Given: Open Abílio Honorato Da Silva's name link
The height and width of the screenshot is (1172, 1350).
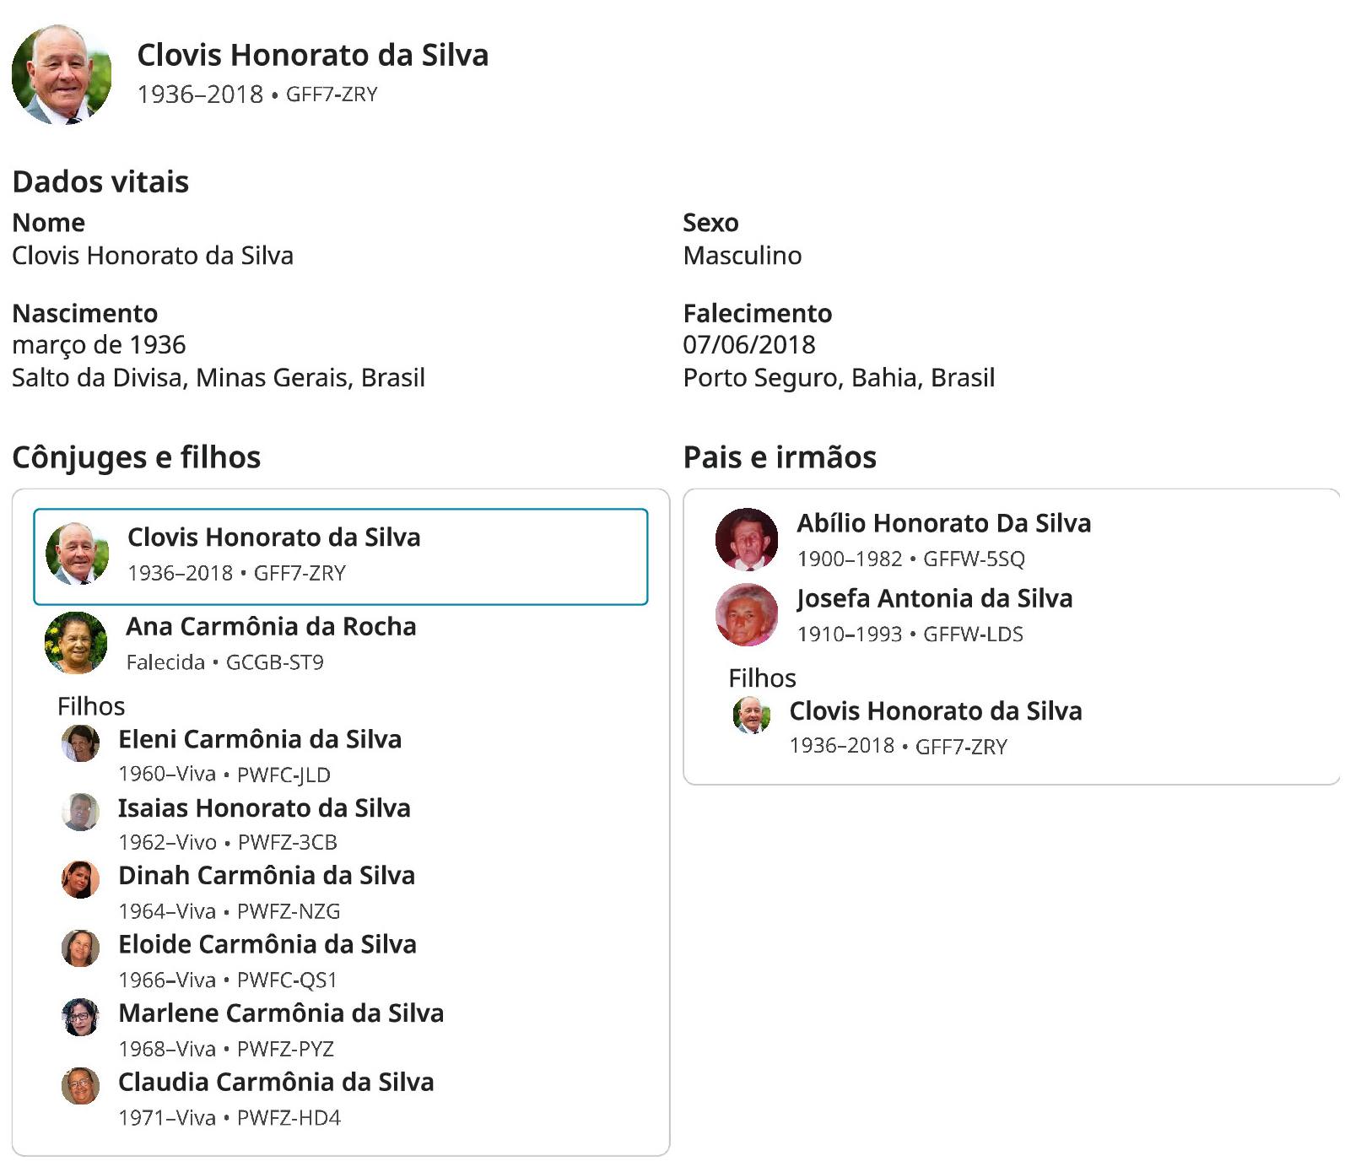Looking at the screenshot, I should [x=943, y=523].
